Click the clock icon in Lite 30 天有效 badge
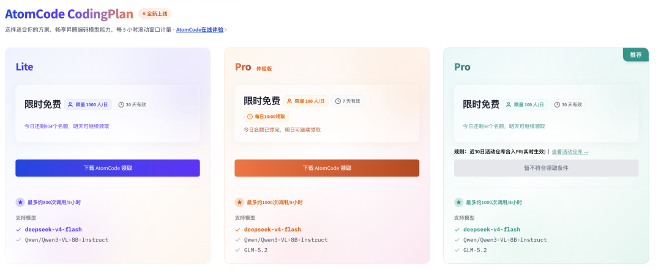Screen dimensions: 661x270 121,104
